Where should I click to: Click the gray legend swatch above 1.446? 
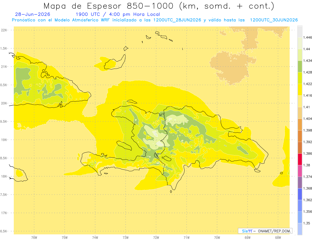pyautogui.click(x=300, y=31)
